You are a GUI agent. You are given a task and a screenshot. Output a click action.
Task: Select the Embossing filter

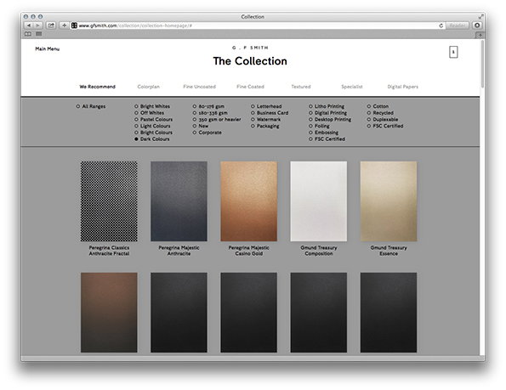324,133
